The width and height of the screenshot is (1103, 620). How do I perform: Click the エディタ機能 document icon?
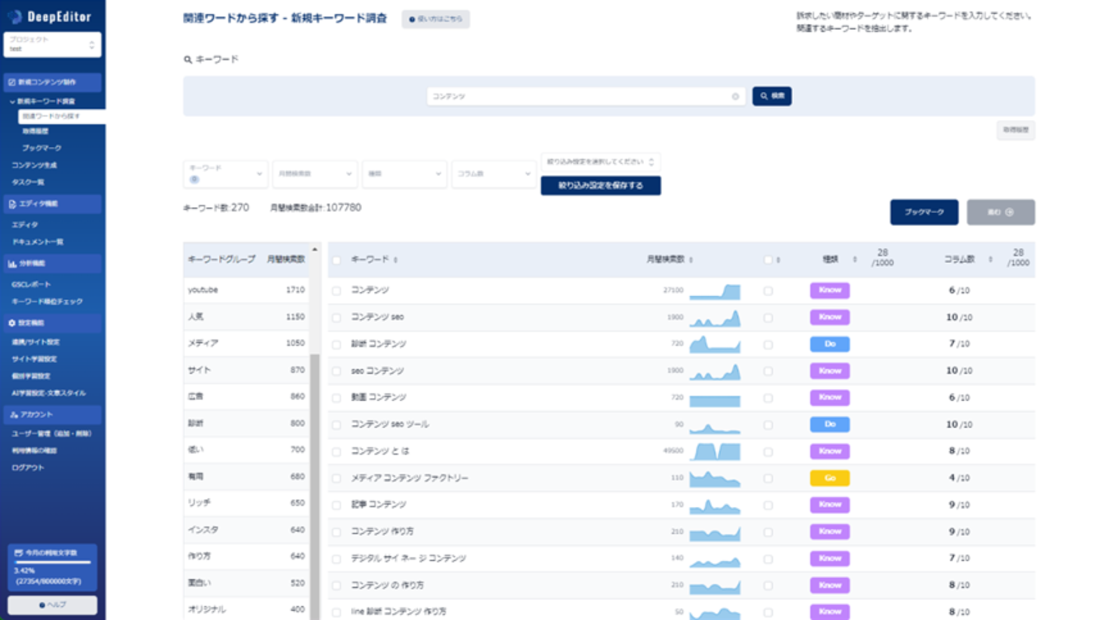12,204
